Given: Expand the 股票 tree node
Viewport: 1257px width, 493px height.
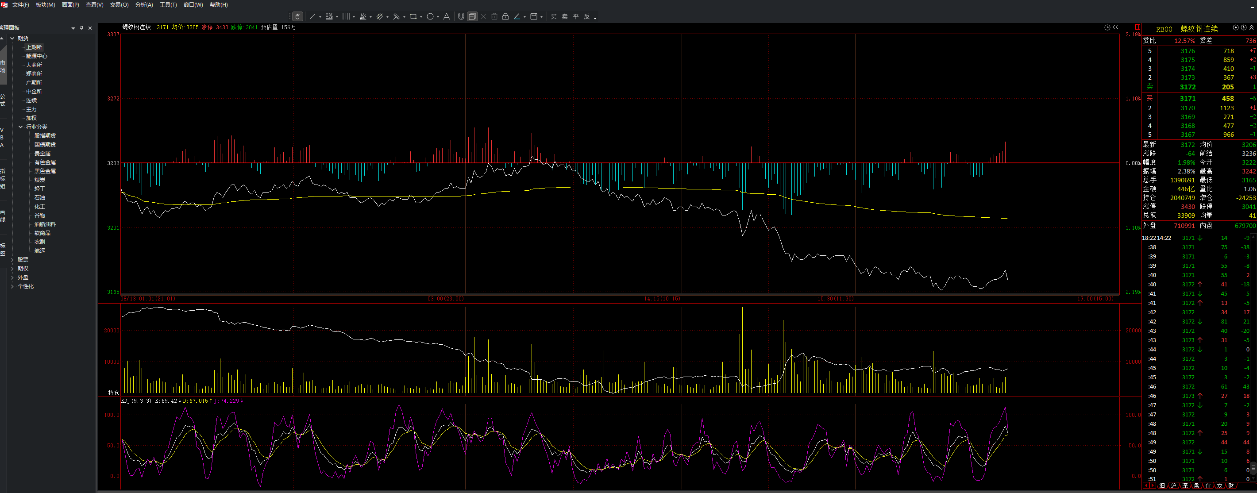Looking at the screenshot, I should click(x=12, y=260).
